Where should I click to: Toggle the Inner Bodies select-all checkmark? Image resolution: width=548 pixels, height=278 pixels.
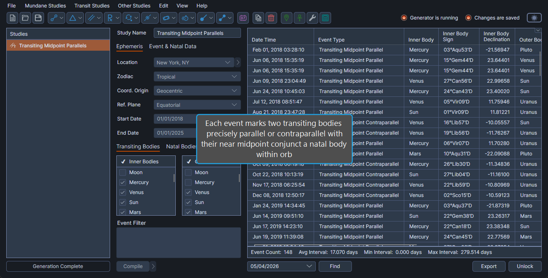pyautogui.click(x=123, y=162)
